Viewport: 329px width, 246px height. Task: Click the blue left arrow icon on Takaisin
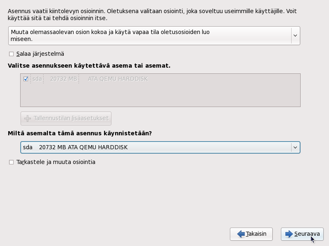click(241, 234)
